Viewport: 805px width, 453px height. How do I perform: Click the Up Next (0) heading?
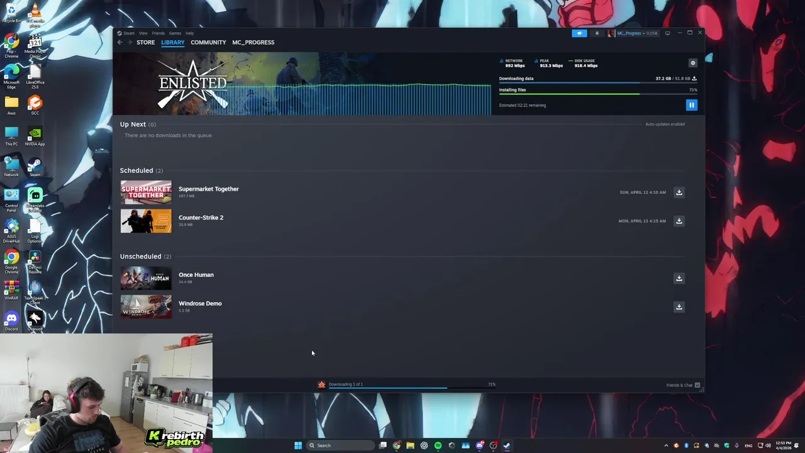point(138,125)
